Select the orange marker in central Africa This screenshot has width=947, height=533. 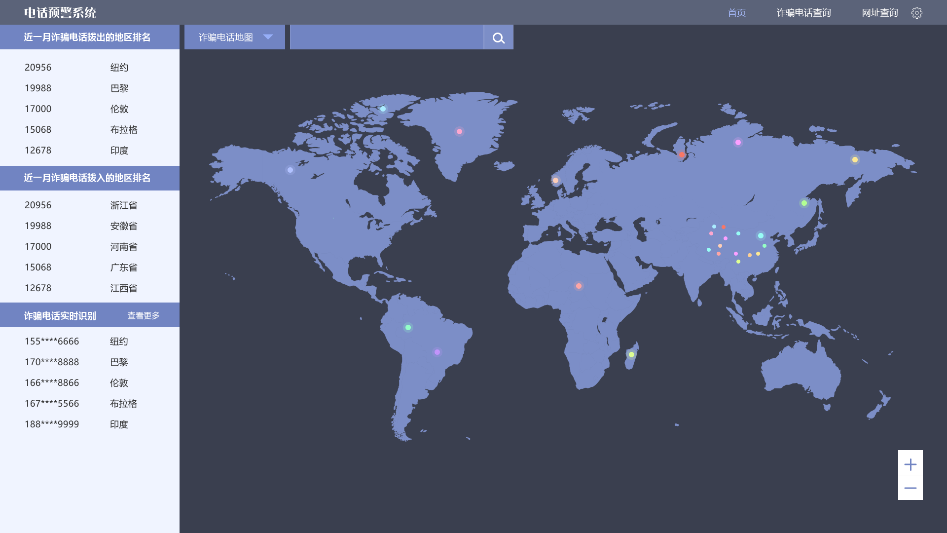579,286
